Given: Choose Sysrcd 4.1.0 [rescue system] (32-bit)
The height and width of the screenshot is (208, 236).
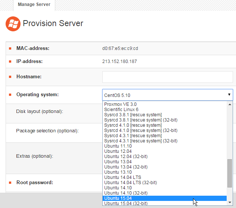Looking at the screenshot, I should coord(165,130).
